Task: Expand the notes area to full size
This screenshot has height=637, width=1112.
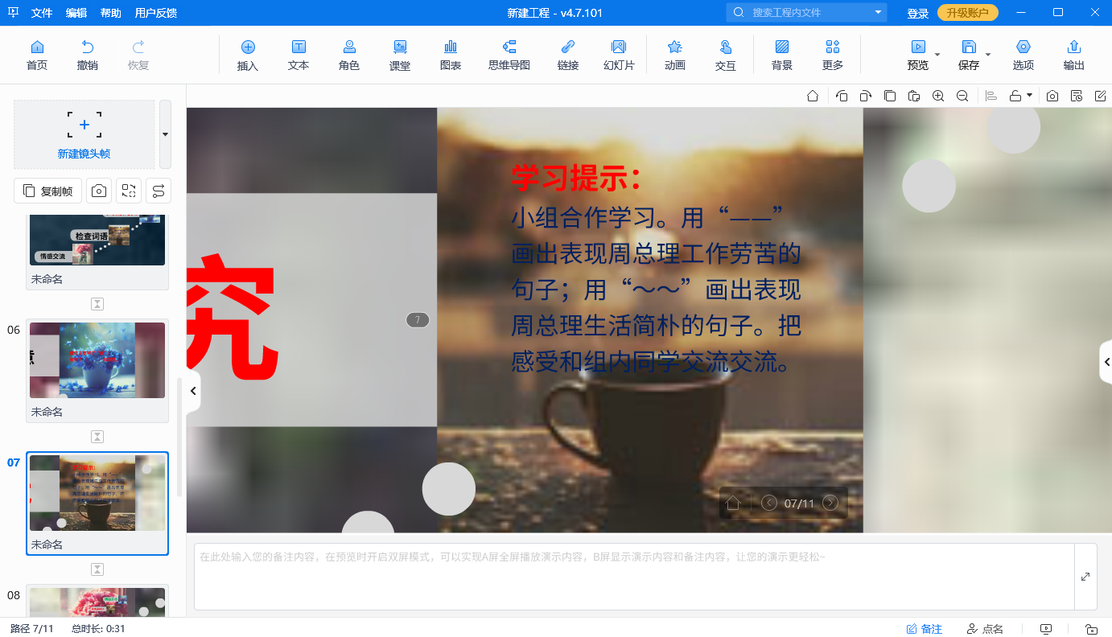Action: click(x=1085, y=577)
